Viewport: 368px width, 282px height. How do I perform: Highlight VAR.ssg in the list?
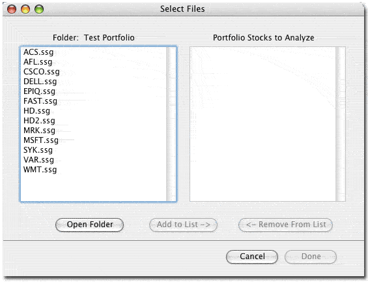[x=38, y=160]
